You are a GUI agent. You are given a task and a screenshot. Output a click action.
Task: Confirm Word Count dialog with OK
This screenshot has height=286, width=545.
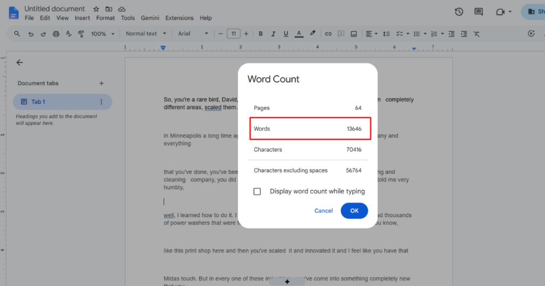[354, 211]
